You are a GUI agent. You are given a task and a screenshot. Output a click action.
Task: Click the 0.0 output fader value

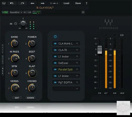click(x=100, y=93)
